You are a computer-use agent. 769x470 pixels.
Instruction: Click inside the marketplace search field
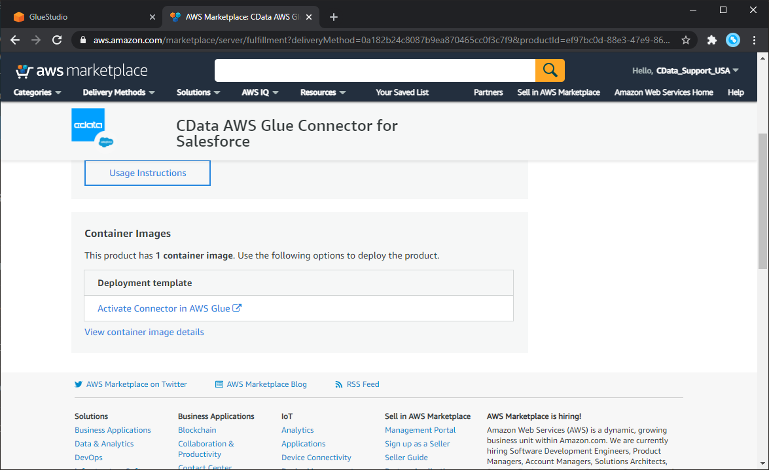[374, 70]
